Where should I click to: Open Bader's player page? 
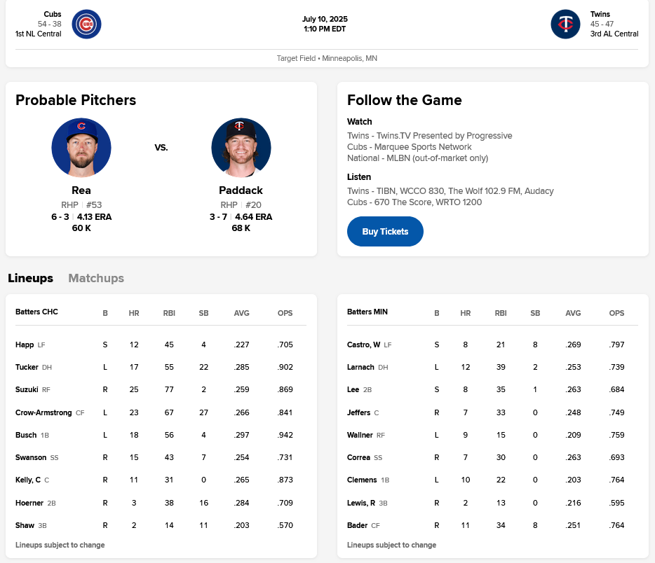tap(357, 525)
